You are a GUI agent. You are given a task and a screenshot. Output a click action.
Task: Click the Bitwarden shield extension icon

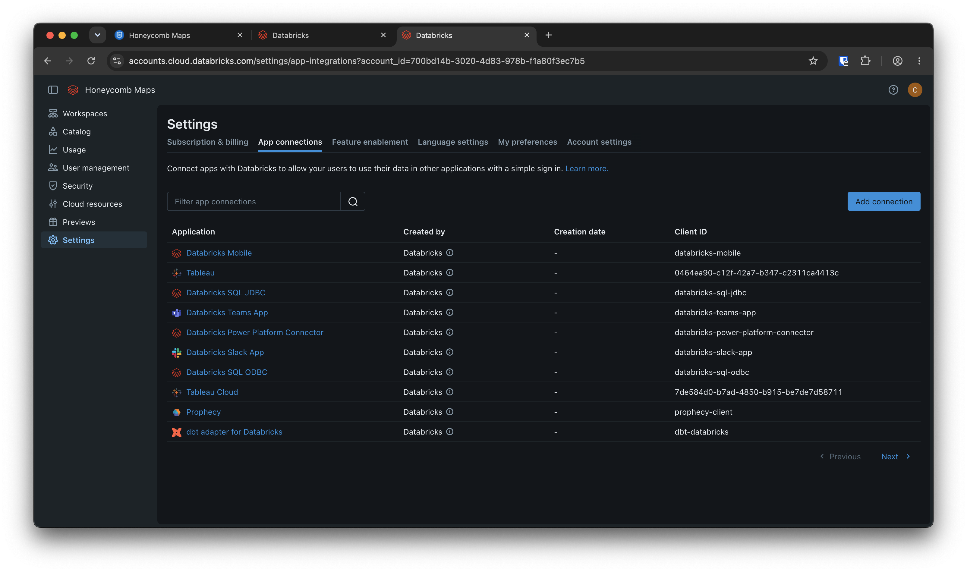click(843, 61)
